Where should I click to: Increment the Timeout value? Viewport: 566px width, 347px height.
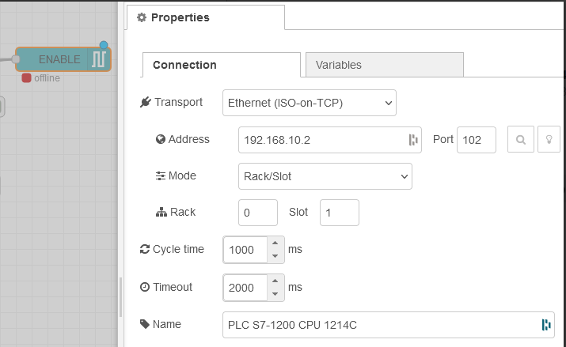coord(275,281)
